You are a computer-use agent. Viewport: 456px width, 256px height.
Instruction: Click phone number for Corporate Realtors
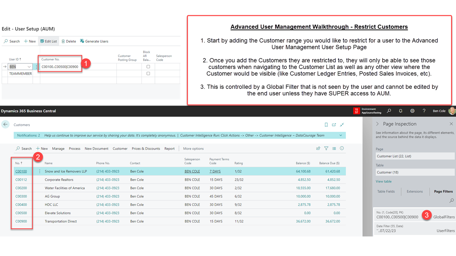click(108, 180)
